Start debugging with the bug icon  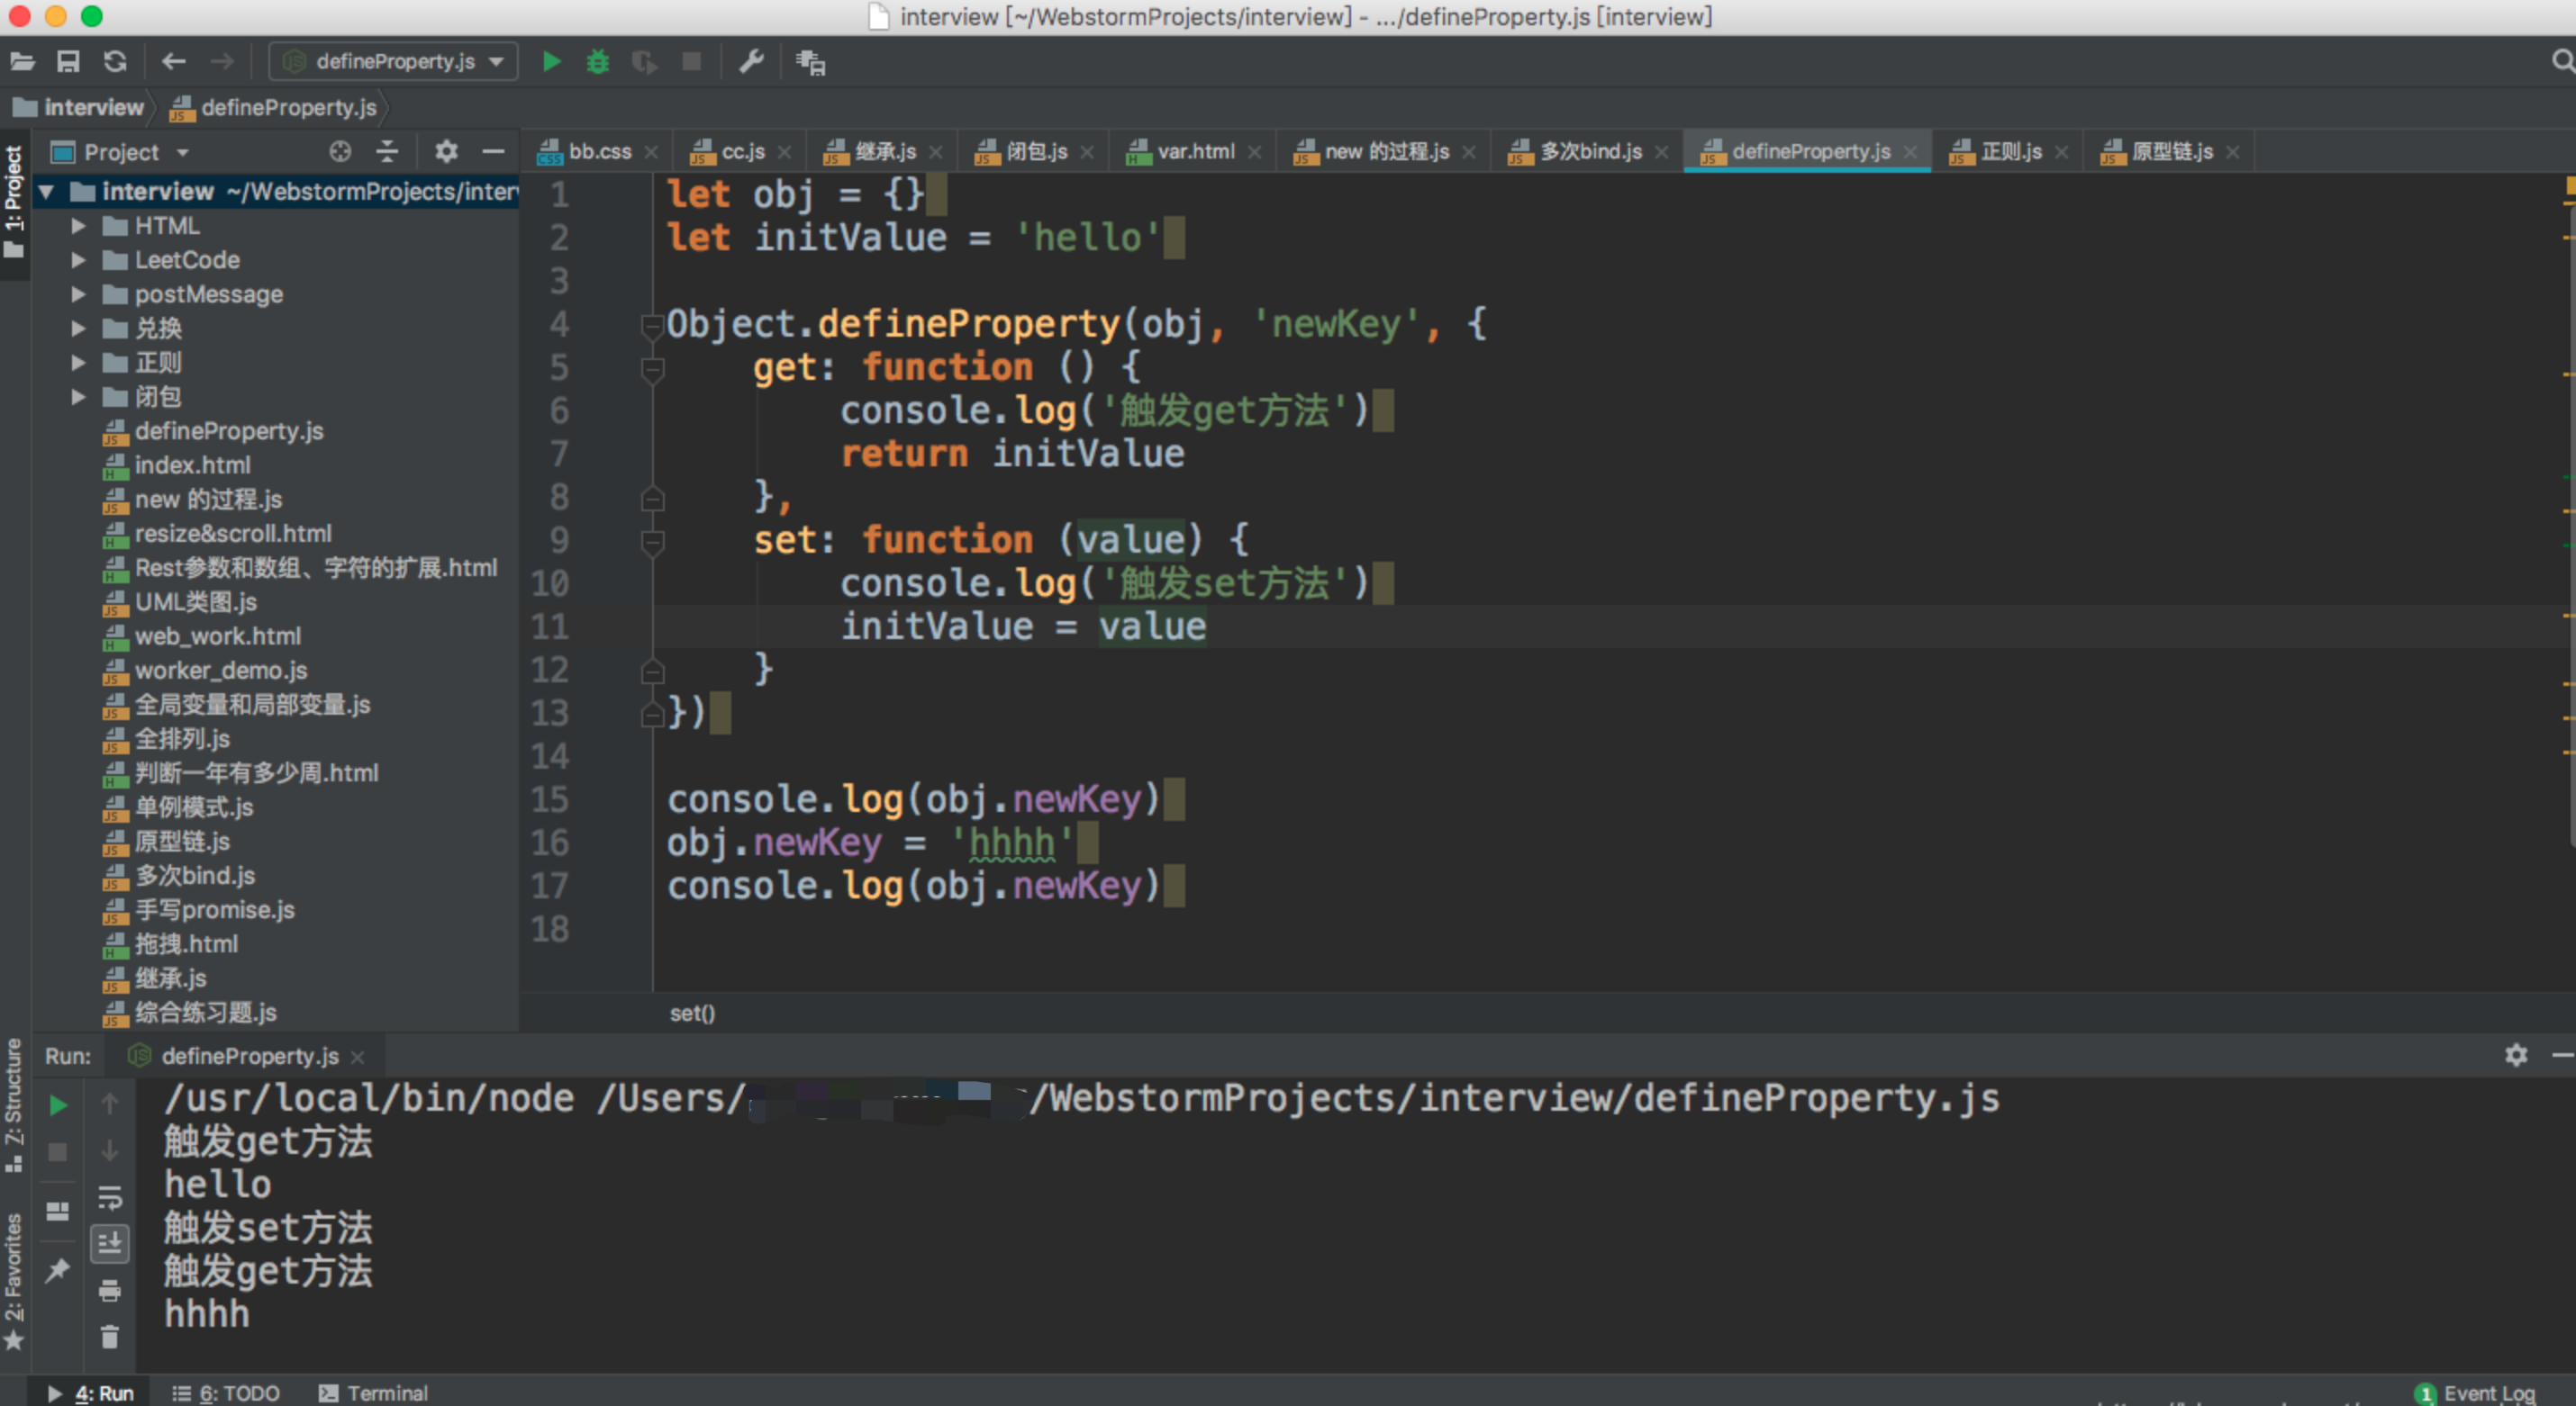598,62
